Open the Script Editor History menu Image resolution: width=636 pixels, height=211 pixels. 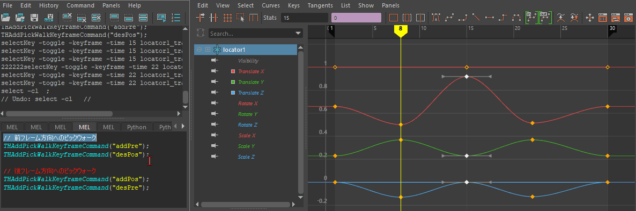click(x=49, y=6)
